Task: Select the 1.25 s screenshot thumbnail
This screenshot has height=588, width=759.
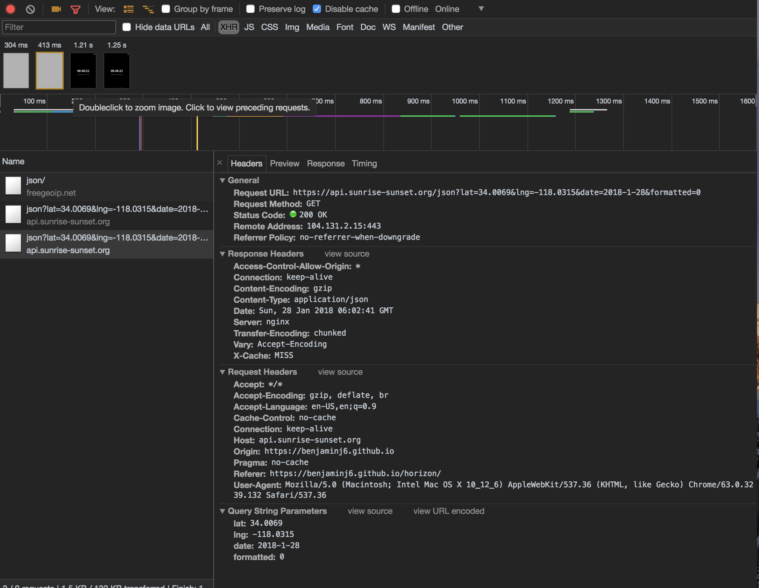Action: tap(117, 71)
